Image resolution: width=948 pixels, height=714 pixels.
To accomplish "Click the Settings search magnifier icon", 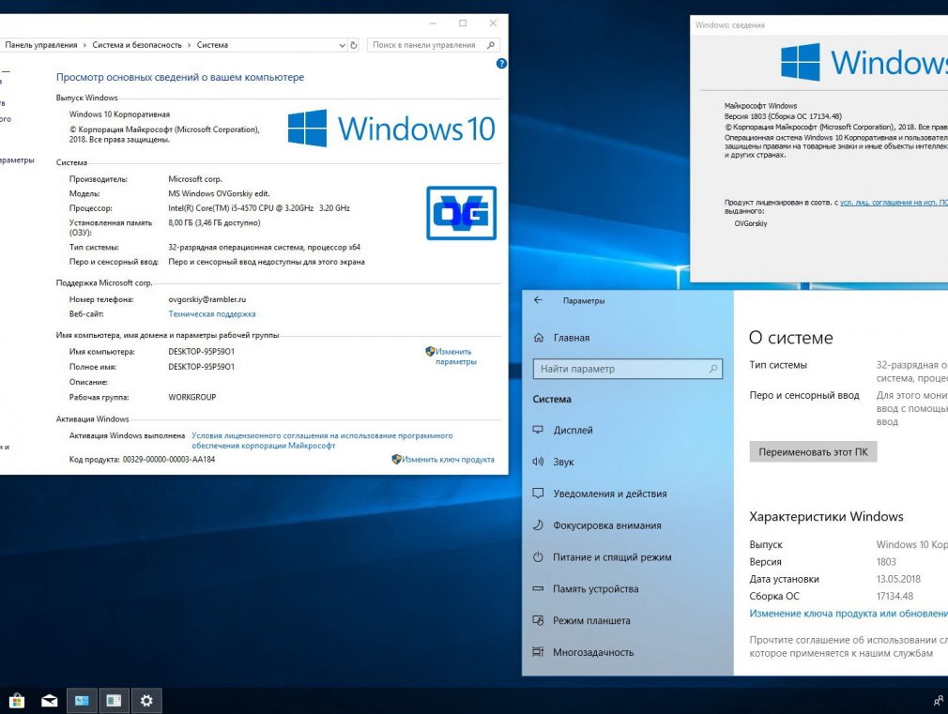I will 713,368.
